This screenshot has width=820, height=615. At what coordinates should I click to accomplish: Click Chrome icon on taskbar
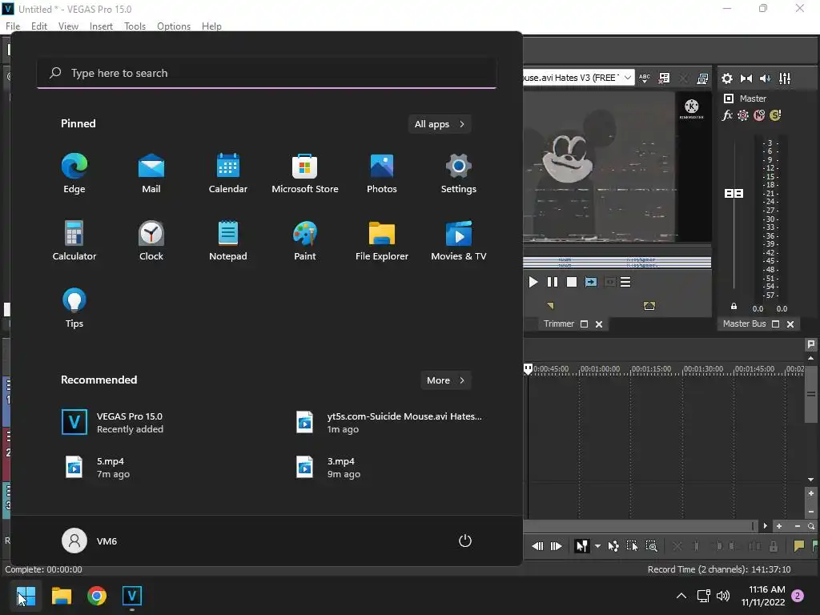pos(97,596)
